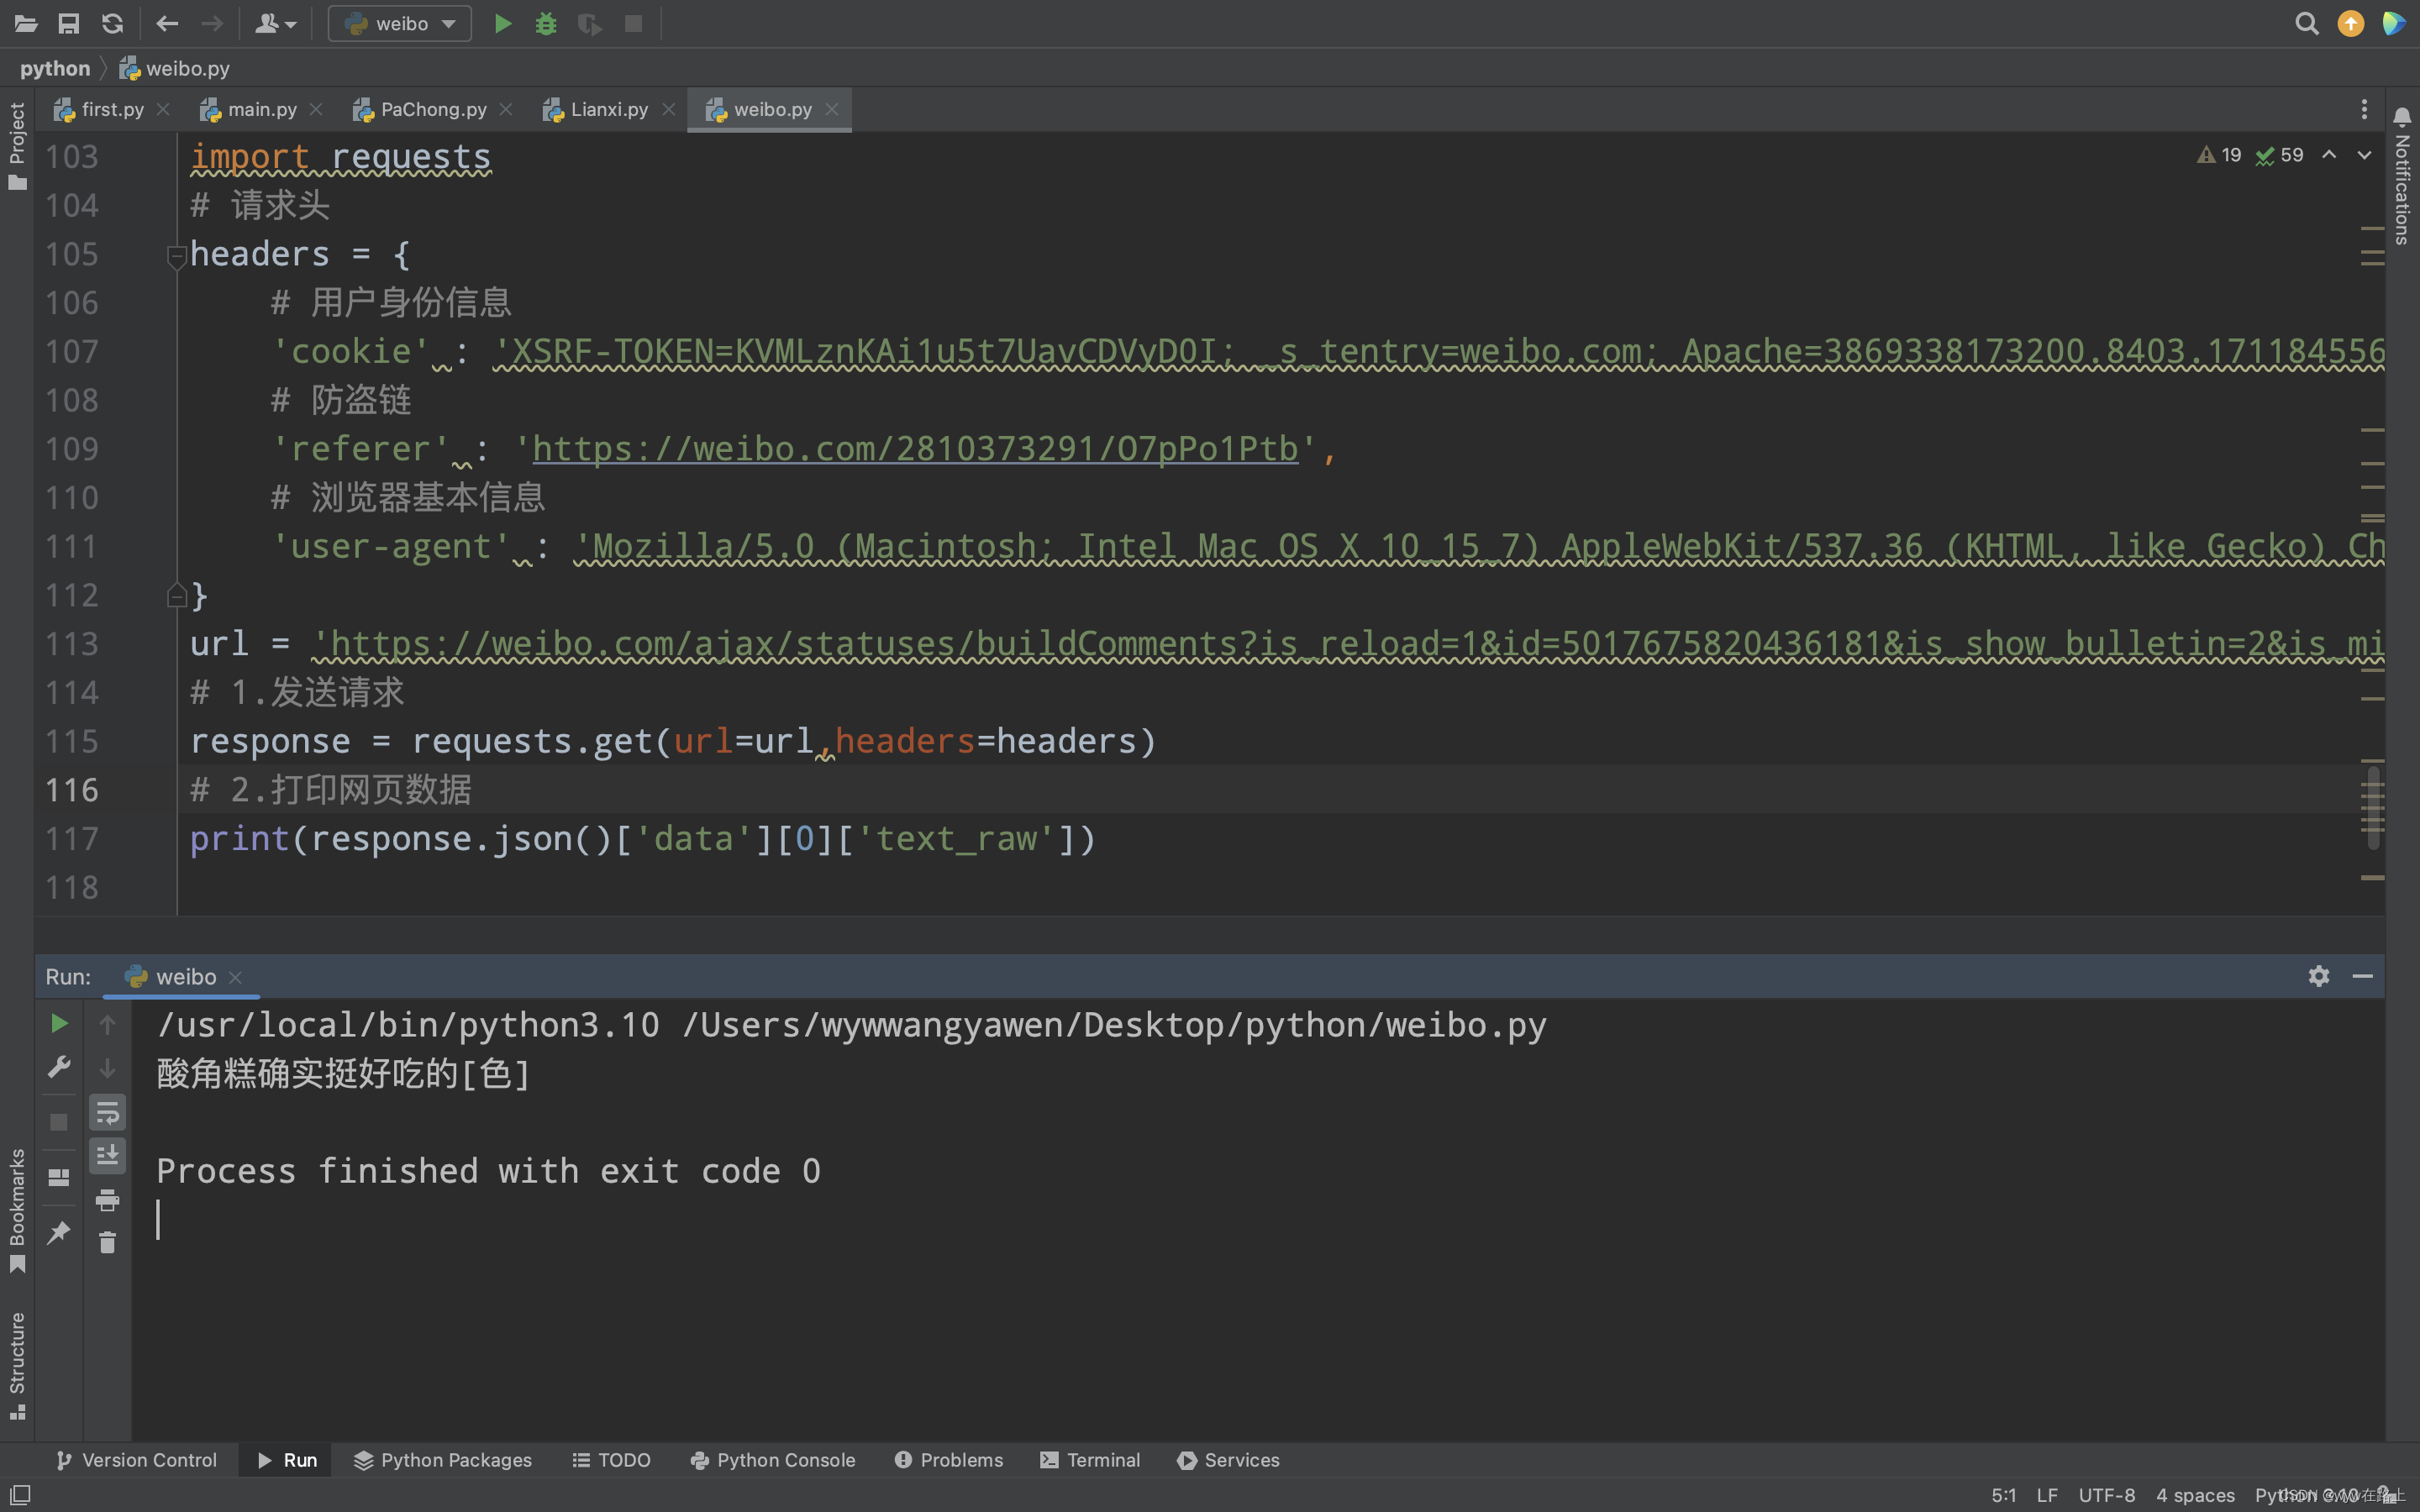Open the user account dropdown icon

point(275,23)
